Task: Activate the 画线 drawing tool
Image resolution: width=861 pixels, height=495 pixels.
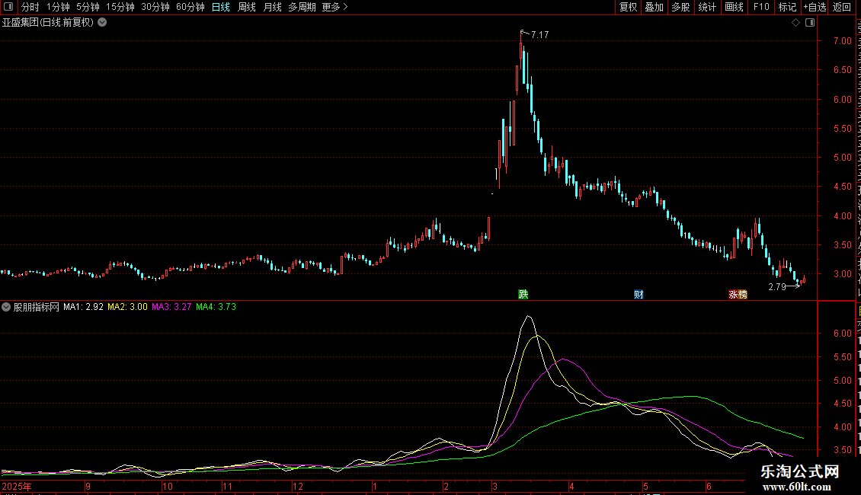Action: 734,7
